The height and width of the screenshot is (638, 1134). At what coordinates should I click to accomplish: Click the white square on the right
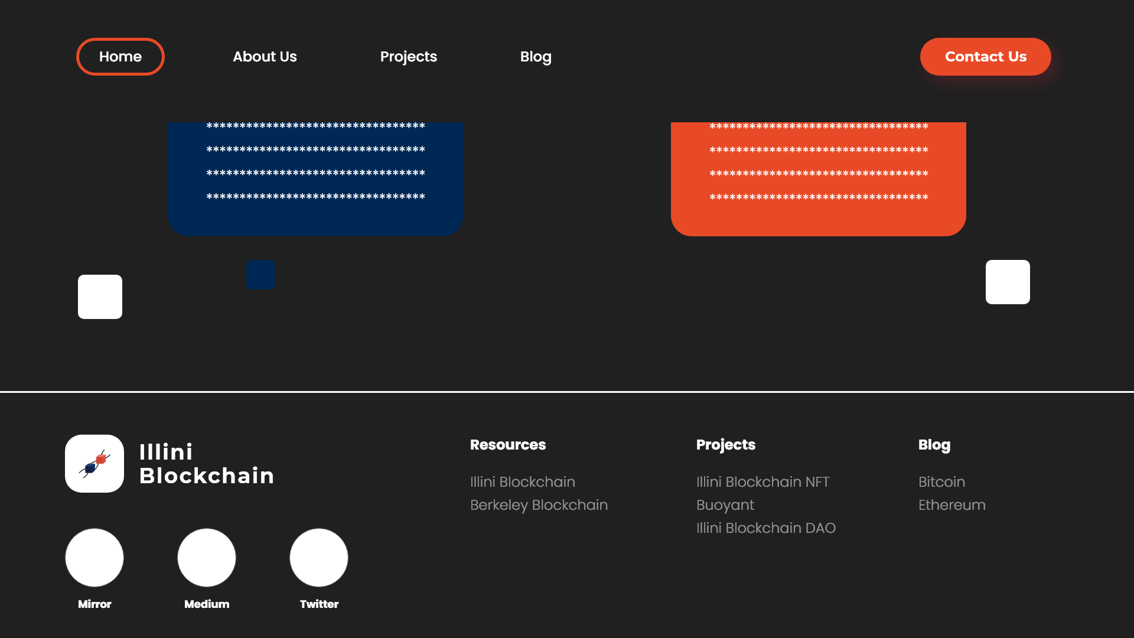click(x=1008, y=282)
